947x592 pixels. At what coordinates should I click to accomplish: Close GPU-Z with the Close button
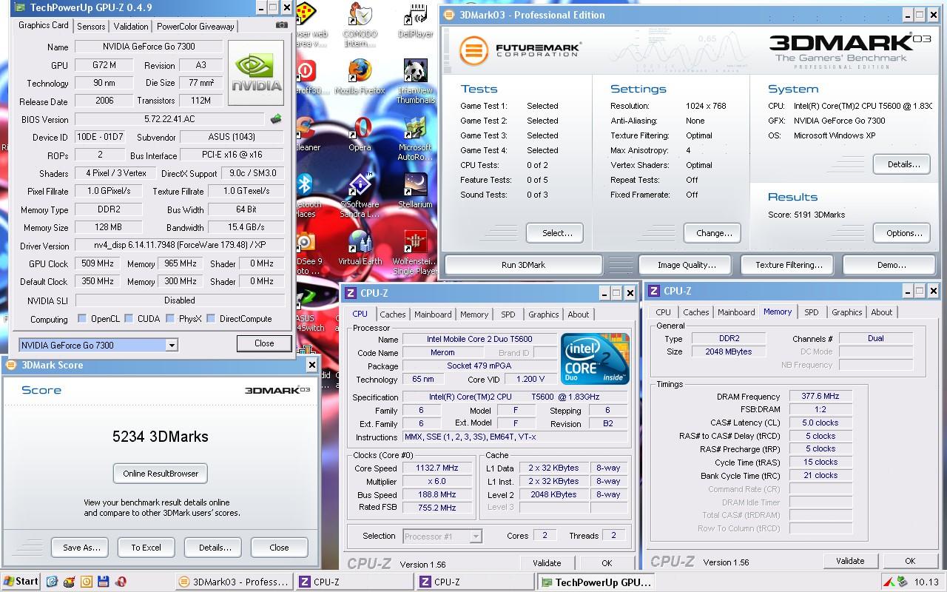point(264,343)
